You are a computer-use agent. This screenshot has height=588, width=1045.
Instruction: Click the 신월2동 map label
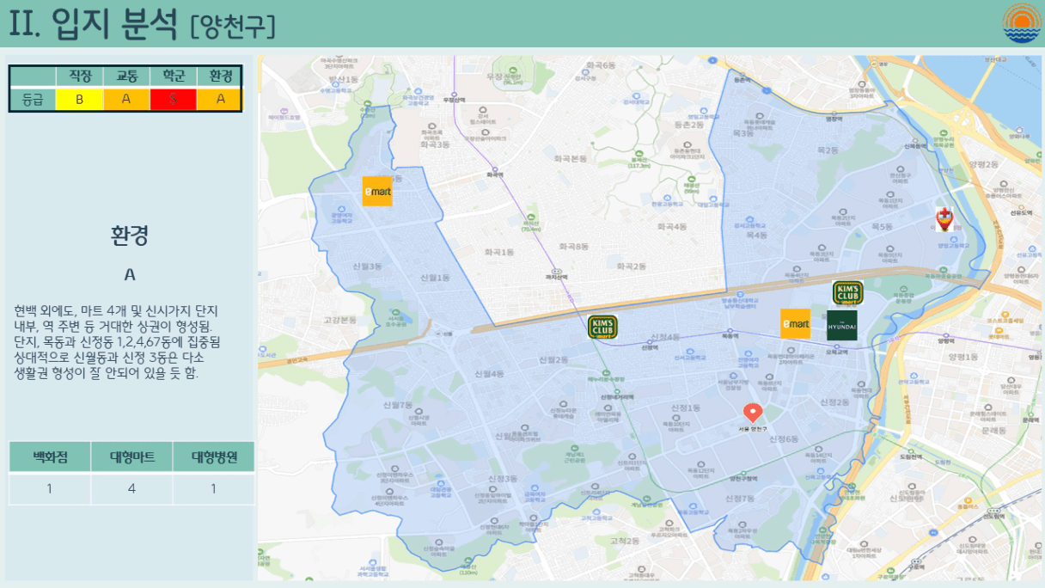553,359
